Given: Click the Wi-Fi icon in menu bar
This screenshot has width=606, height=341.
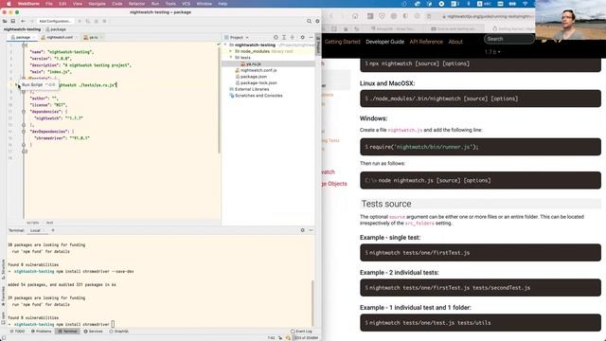Looking at the screenshot, I should 526,4.
